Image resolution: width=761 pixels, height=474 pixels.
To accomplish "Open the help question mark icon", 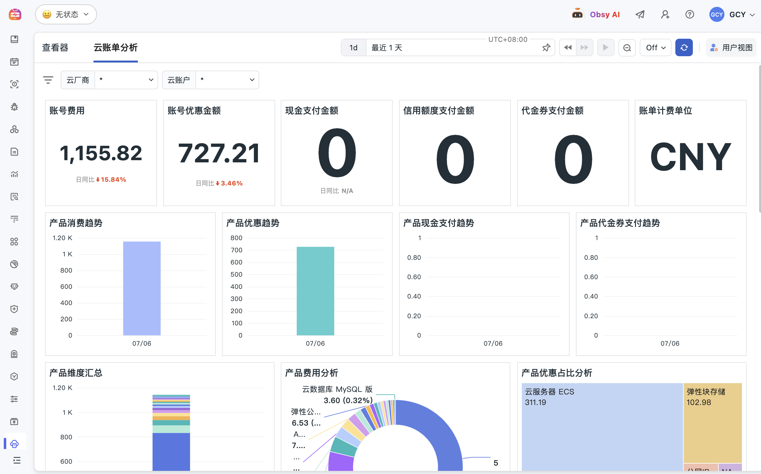I will (689, 14).
